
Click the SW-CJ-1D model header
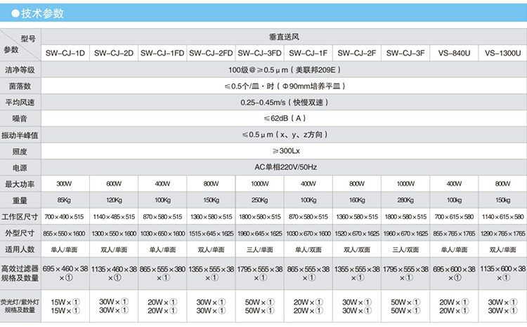pos(65,53)
